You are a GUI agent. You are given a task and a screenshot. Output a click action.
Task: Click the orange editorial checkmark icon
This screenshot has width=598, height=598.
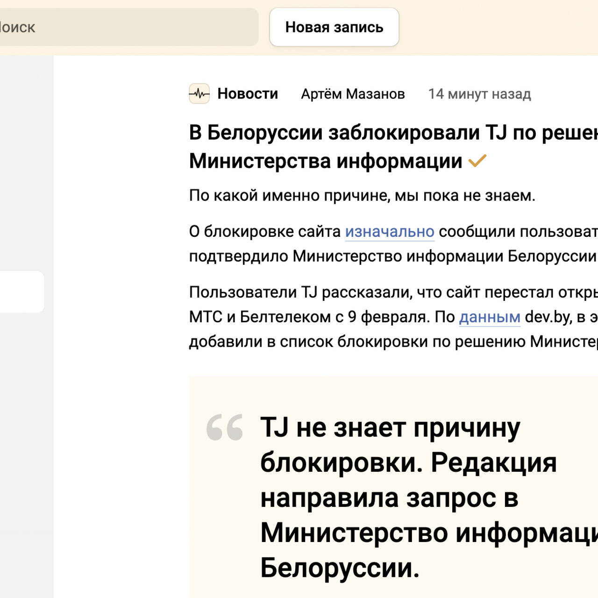pos(477,161)
